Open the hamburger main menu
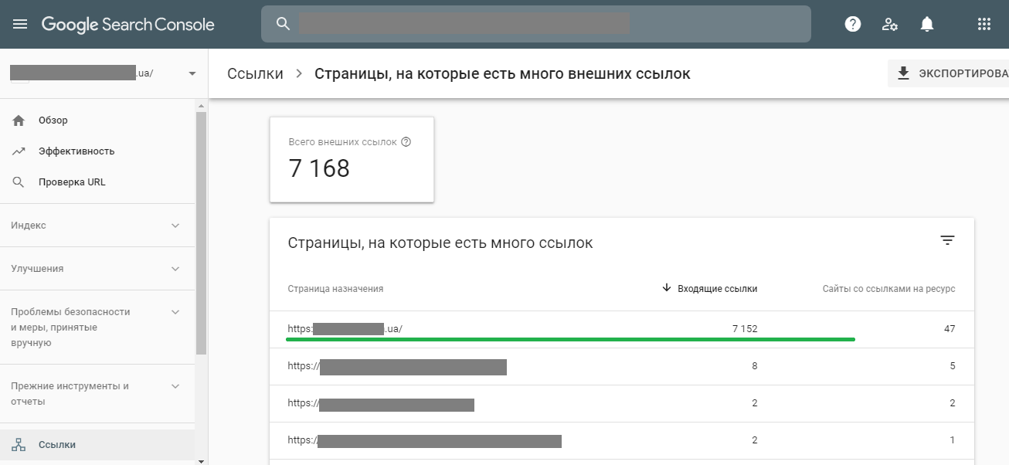This screenshot has height=465, width=1009. click(20, 24)
